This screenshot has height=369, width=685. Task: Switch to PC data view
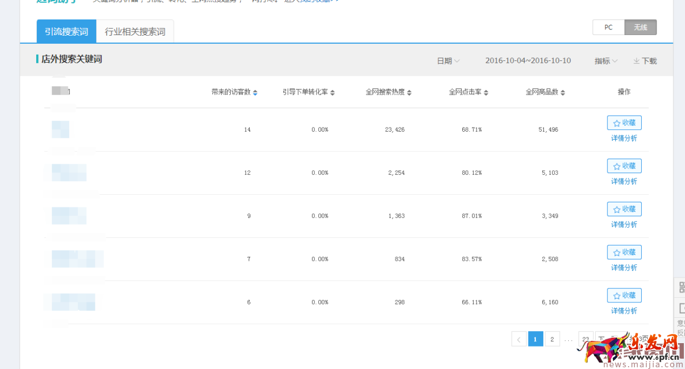(x=608, y=28)
